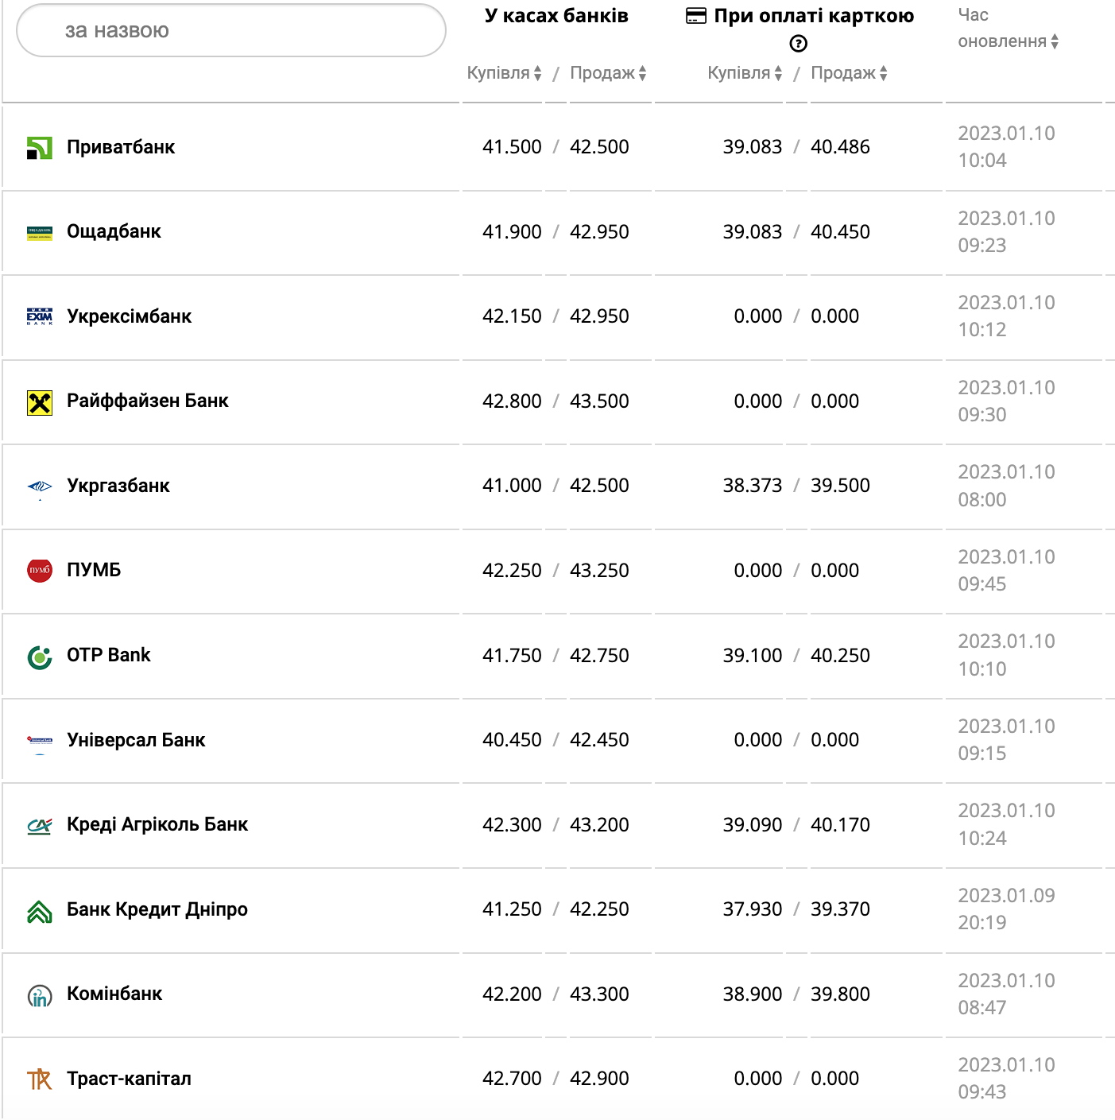Click the question mark help icon
The height and width of the screenshot is (1120, 1115).
point(798,44)
